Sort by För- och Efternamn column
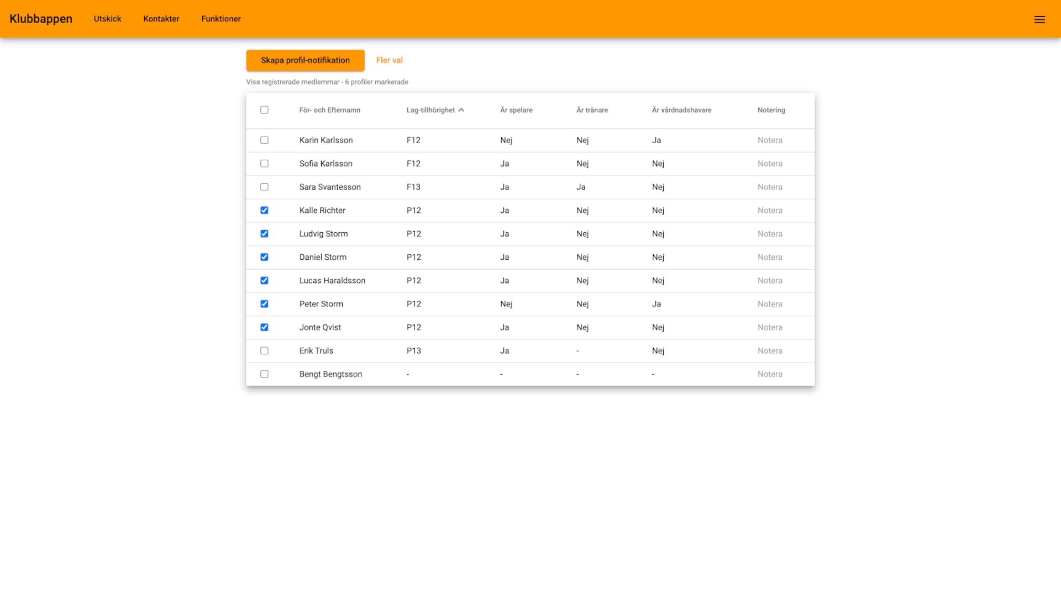 [330, 110]
